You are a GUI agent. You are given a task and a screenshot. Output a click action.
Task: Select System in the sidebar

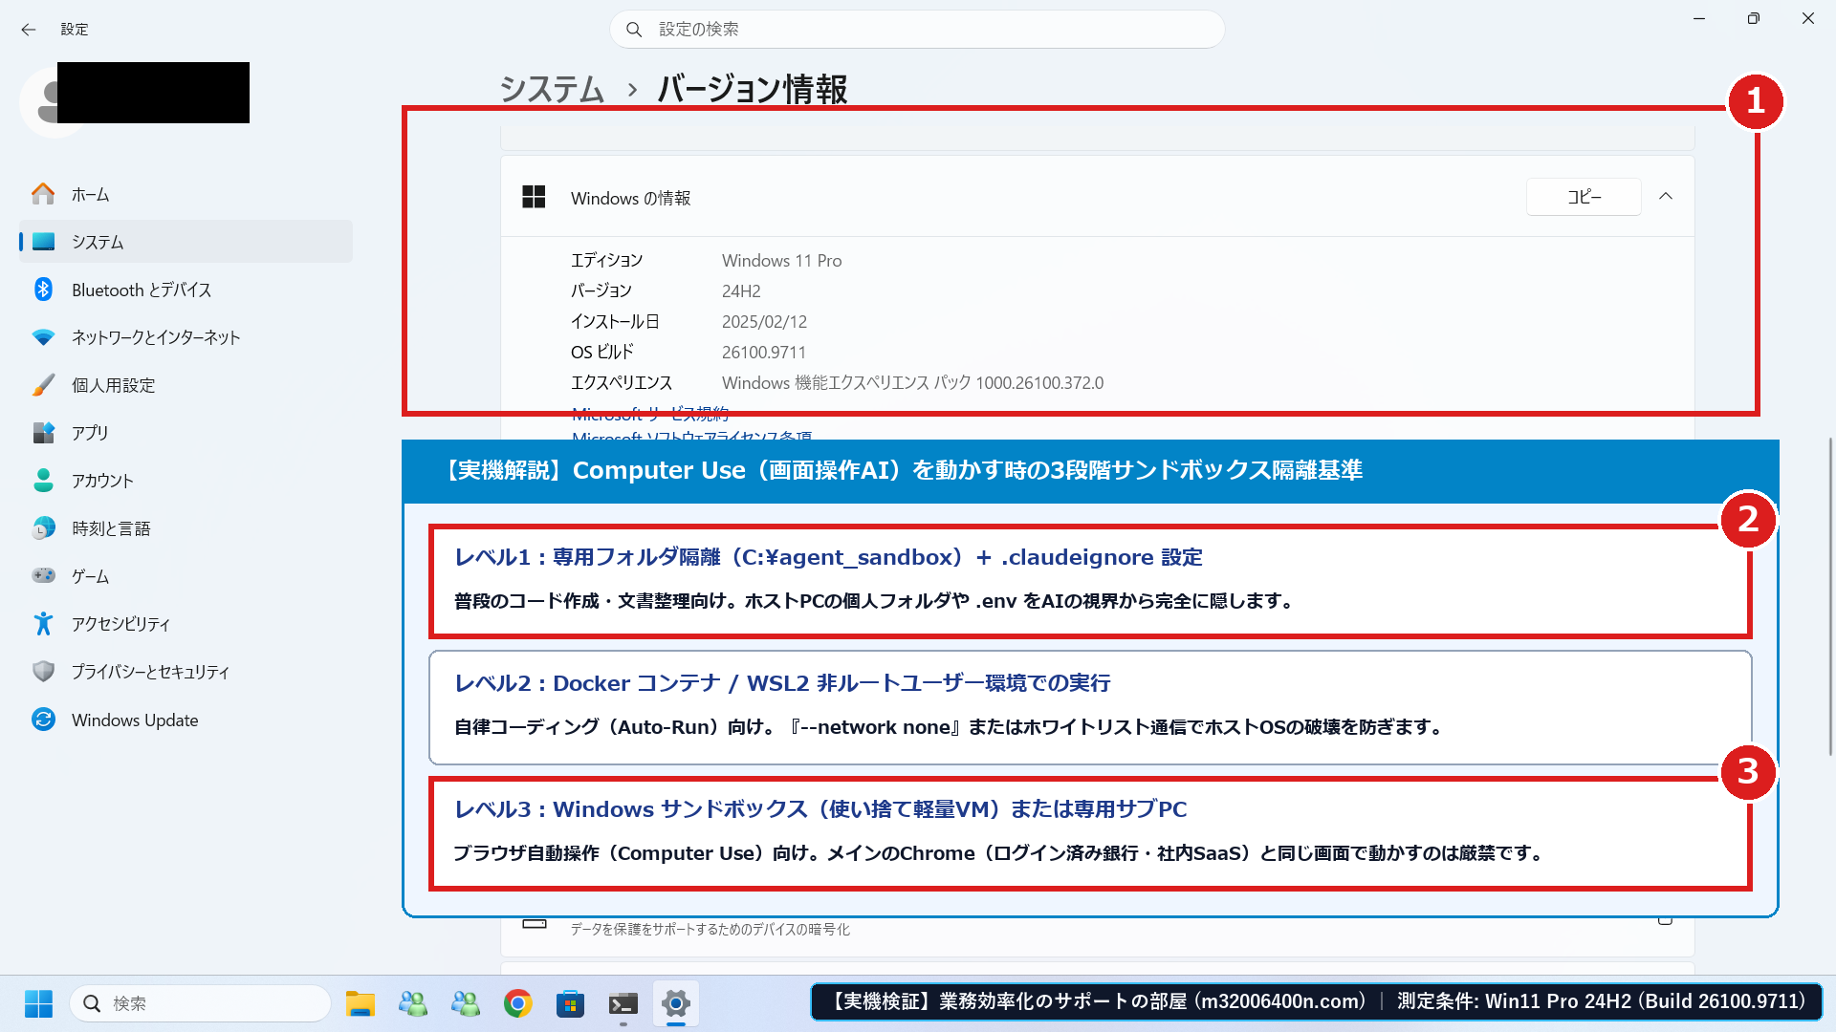pos(186,242)
